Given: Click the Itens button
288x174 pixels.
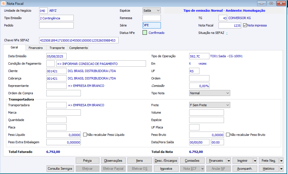Looking at the screenshot, I should (x=140, y=161).
